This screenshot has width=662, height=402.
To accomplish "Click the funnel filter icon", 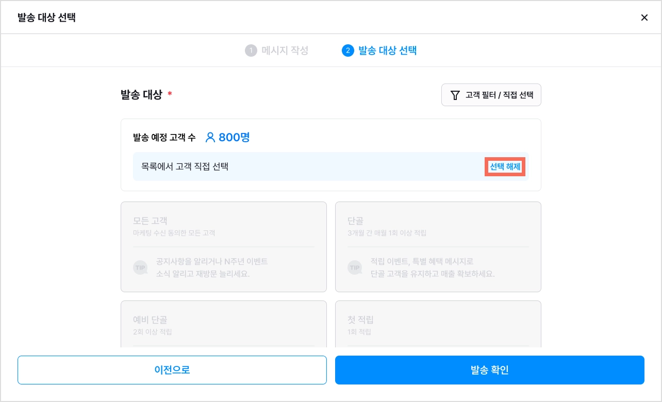I will click(455, 95).
